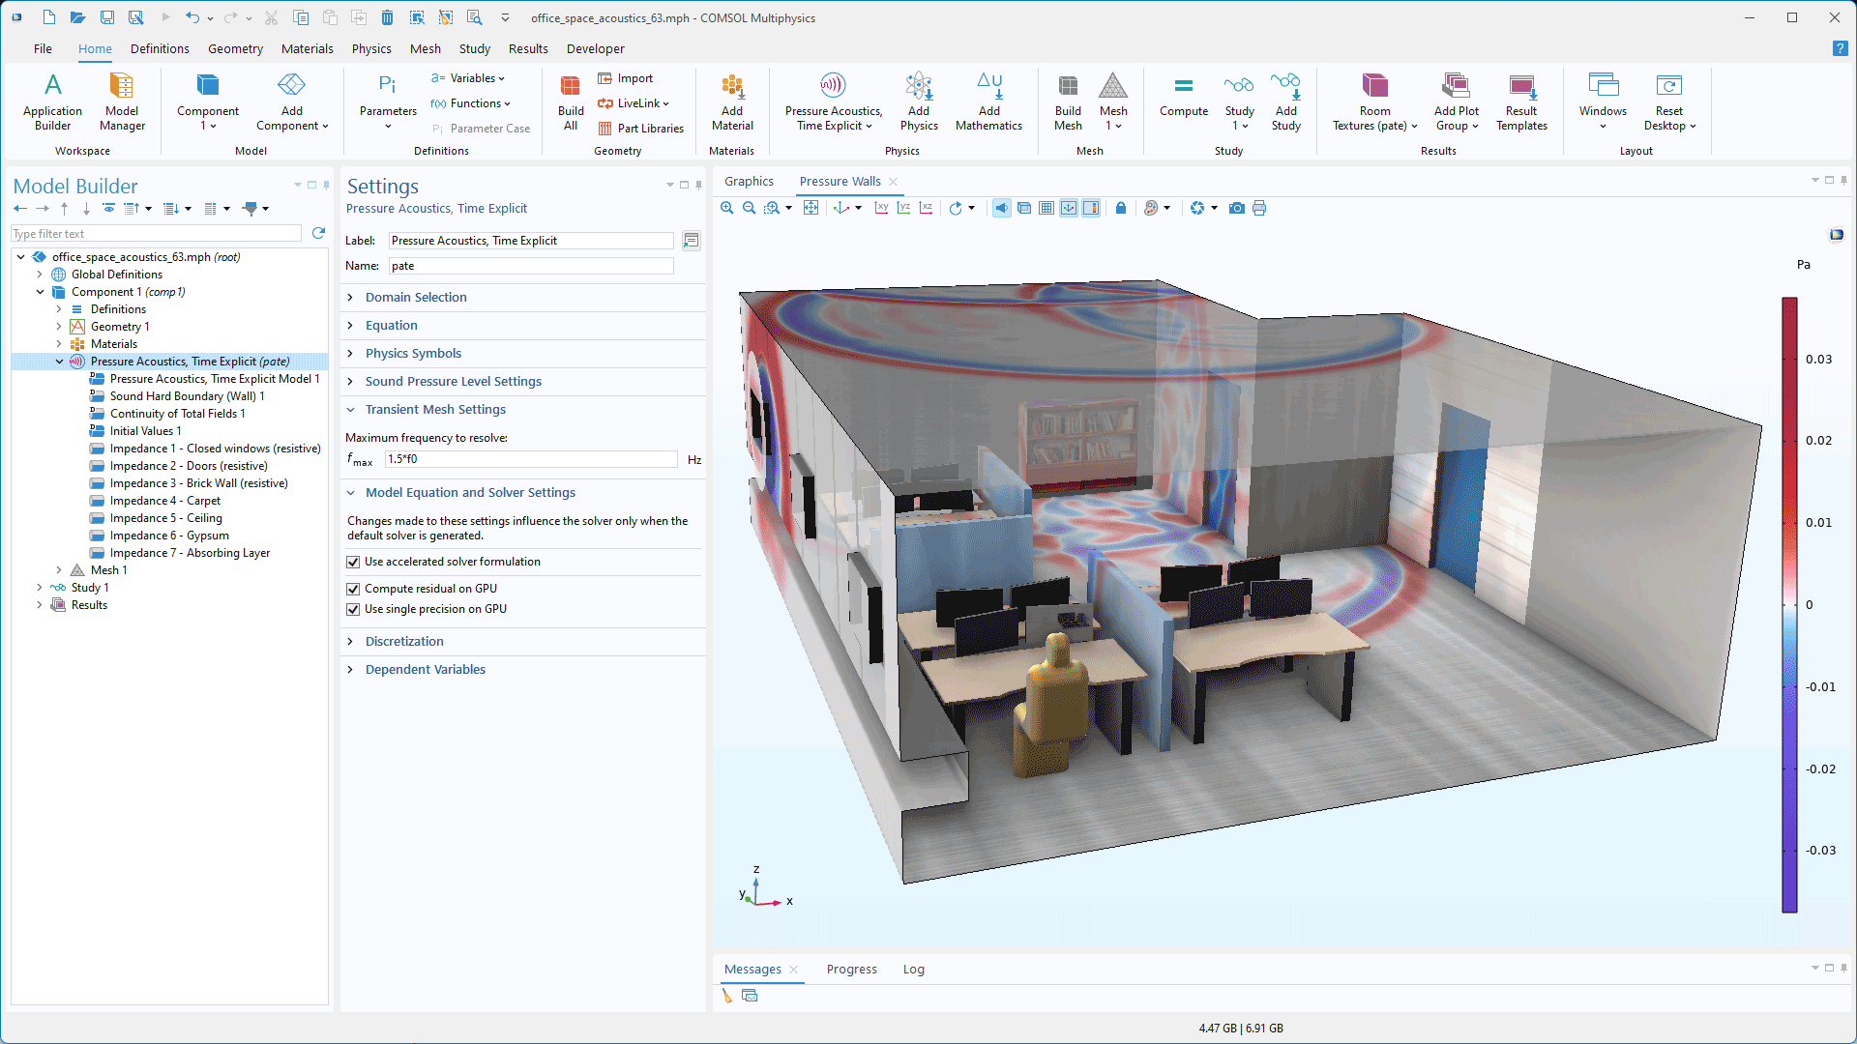Delete with trash icon in top toolbar

(387, 17)
